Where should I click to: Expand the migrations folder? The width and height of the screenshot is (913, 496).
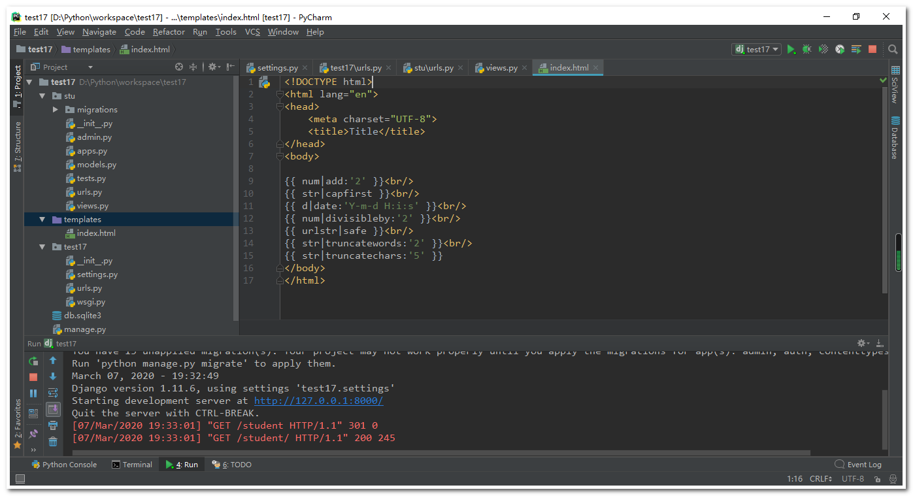[x=56, y=110]
